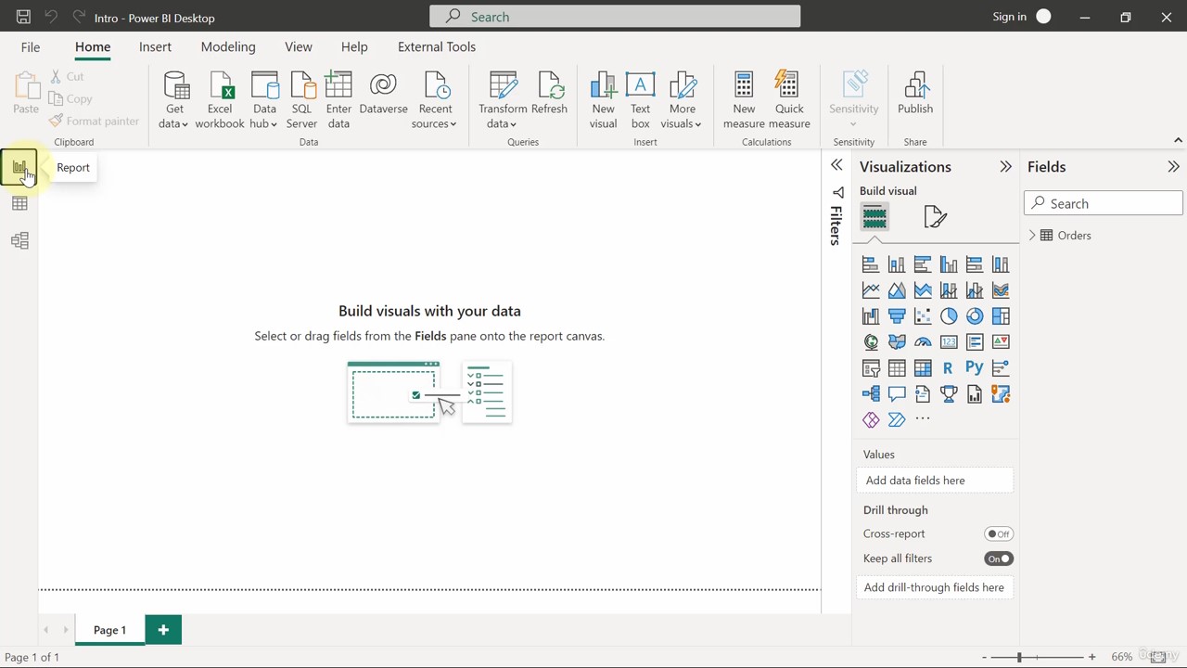Open the External Tools tab
Image resolution: width=1187 pixels, height=668 pixels.
[437, 46]
